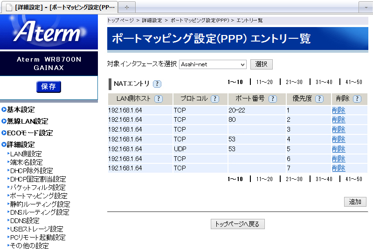Screen dimensions: 373x252
Task: Click the Aterm logo
Action: (x=49, y=32)
